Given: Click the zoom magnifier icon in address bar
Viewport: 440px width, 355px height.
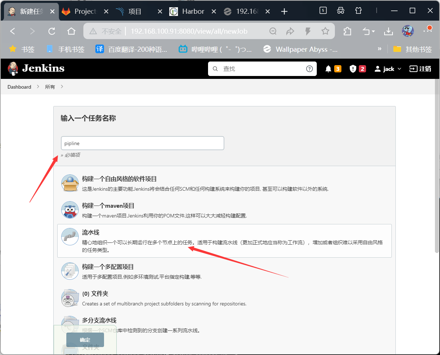Looking at the screenshot, I should tap(273, 31).
